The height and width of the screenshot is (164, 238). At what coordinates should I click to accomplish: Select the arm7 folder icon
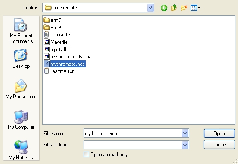(47, 20)
